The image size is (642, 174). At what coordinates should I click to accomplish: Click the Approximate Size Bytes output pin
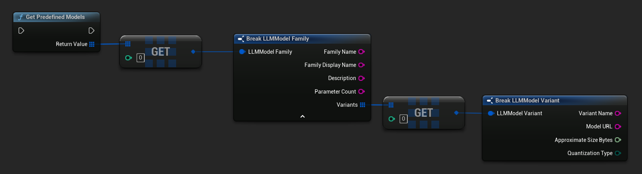[x=618, y=140]
